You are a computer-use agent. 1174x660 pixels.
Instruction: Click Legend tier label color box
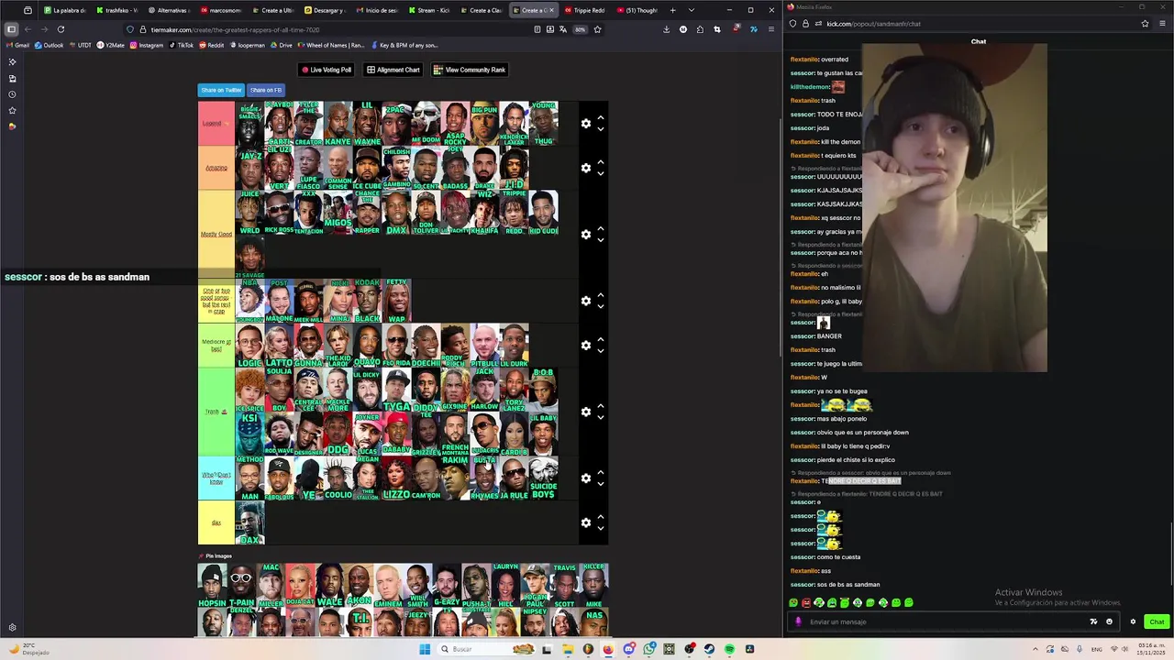(x=216, y=124)
